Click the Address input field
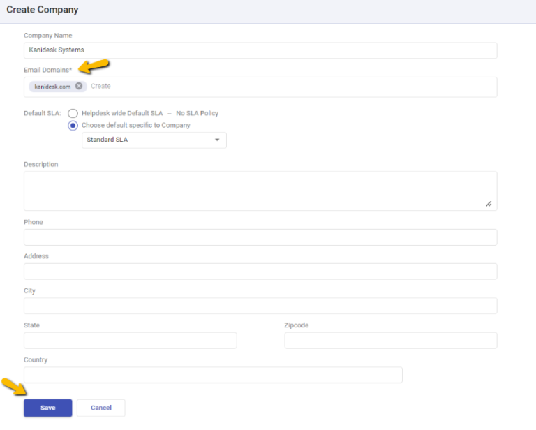 pyautogui.click(x=260, y=272)
